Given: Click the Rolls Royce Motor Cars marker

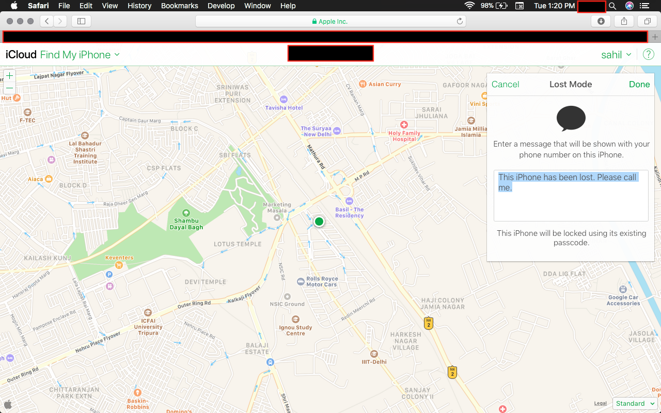Looking at the screenshot, I should click(x=301, y=281).
